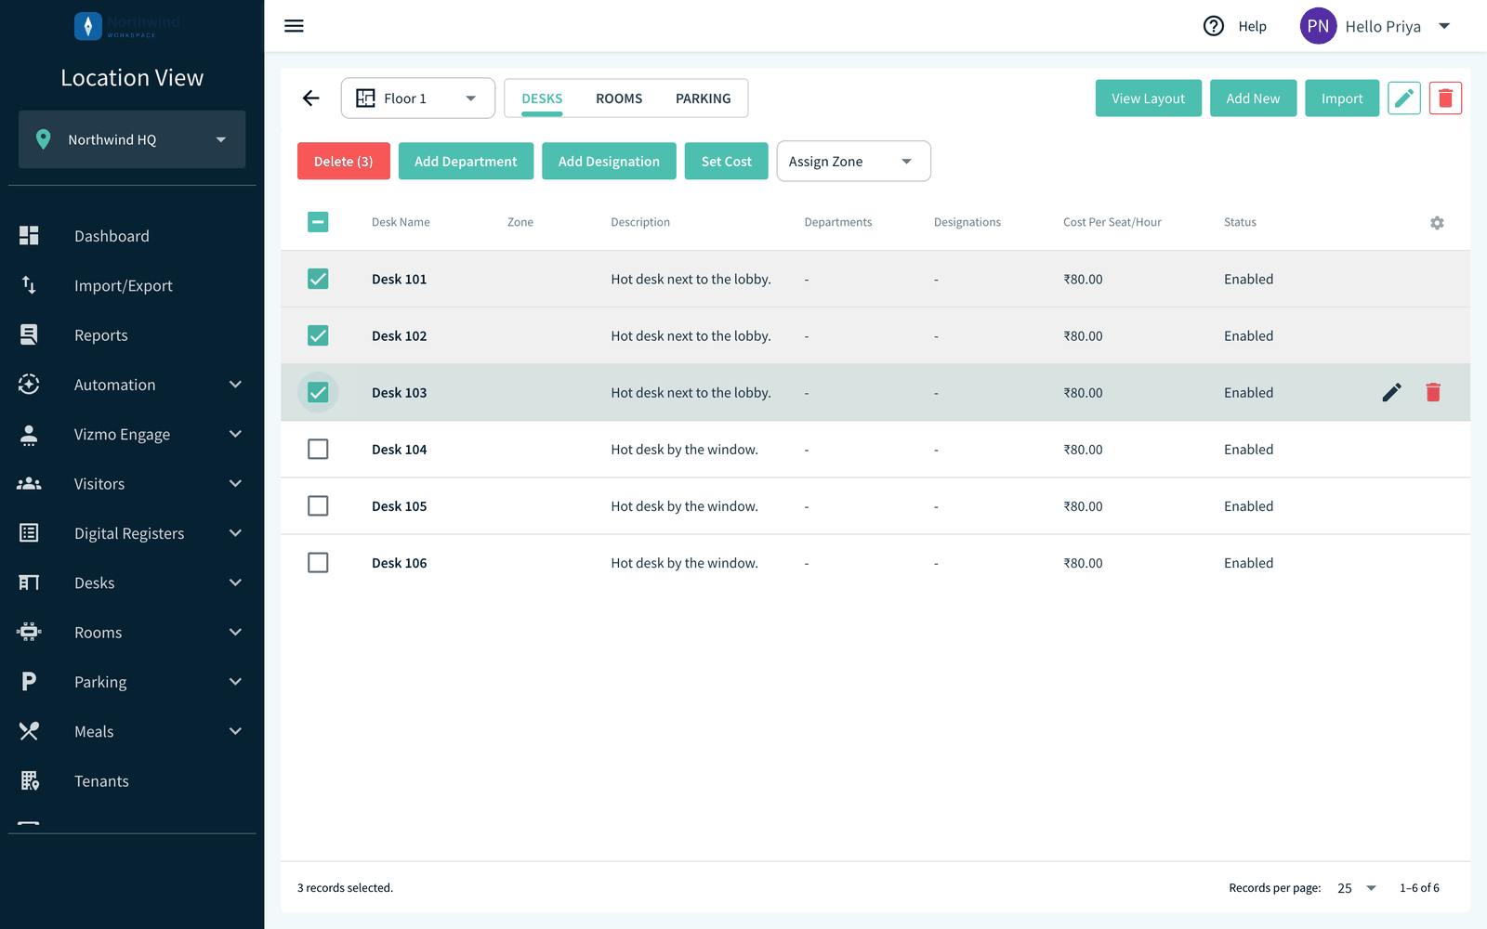Open the Northwind HQ location dropdown
Screen dimensions: 1487x929
pos(132,139)
